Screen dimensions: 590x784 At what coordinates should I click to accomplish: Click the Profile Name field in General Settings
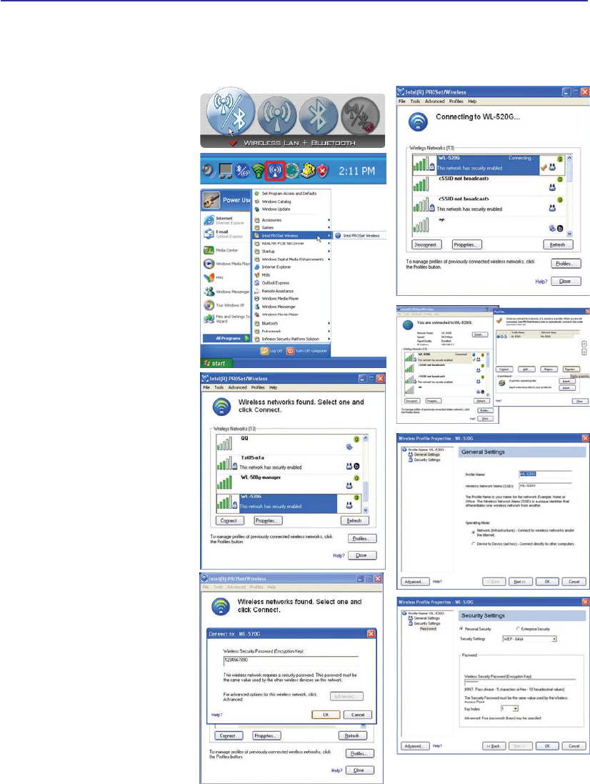point(545,474)
